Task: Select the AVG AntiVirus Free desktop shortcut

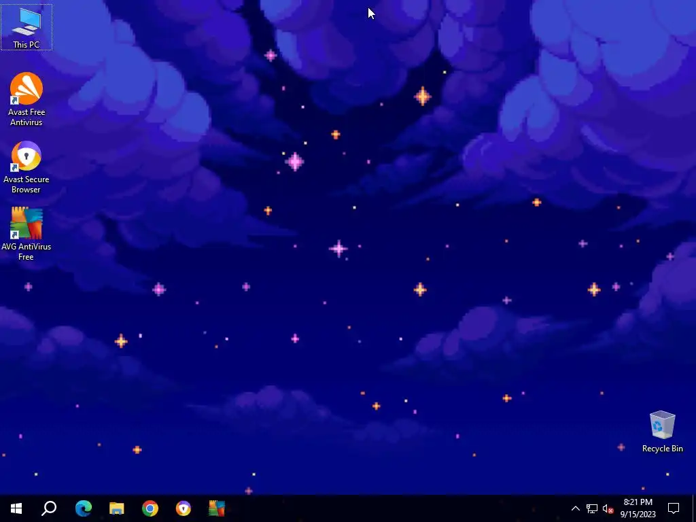Action: point(27,234)
